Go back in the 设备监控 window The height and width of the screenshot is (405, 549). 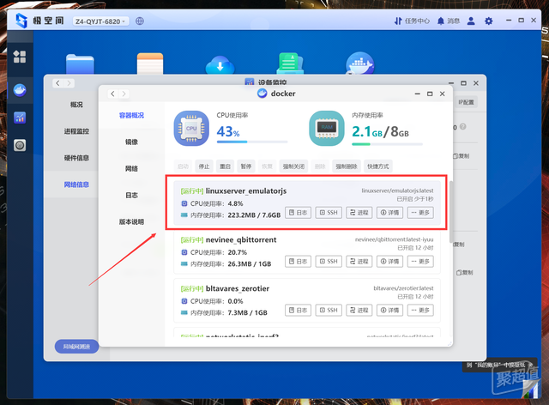tap(57, 83)
